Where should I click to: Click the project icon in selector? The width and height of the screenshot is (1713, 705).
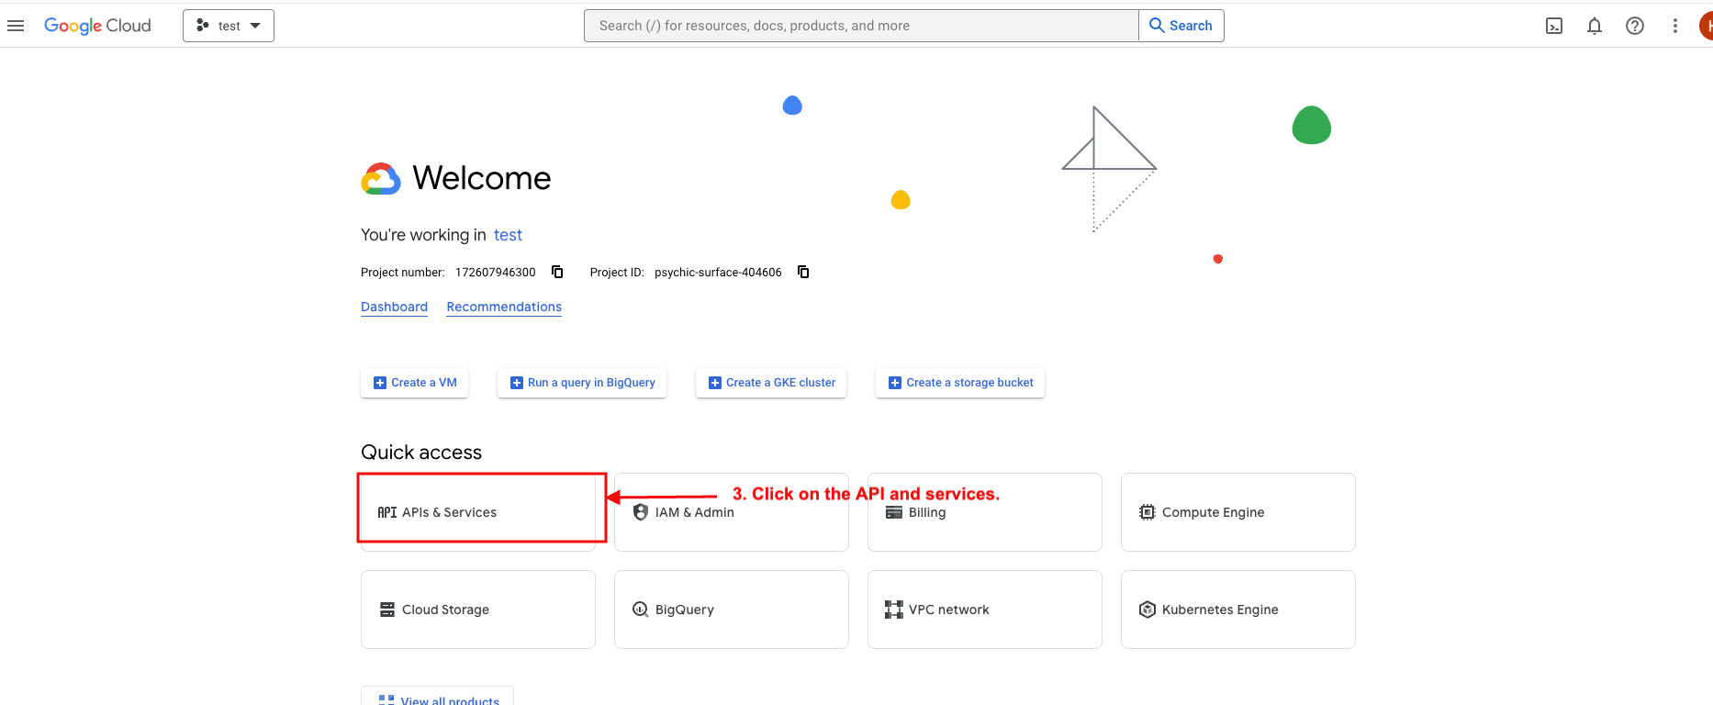click(203, 26)
